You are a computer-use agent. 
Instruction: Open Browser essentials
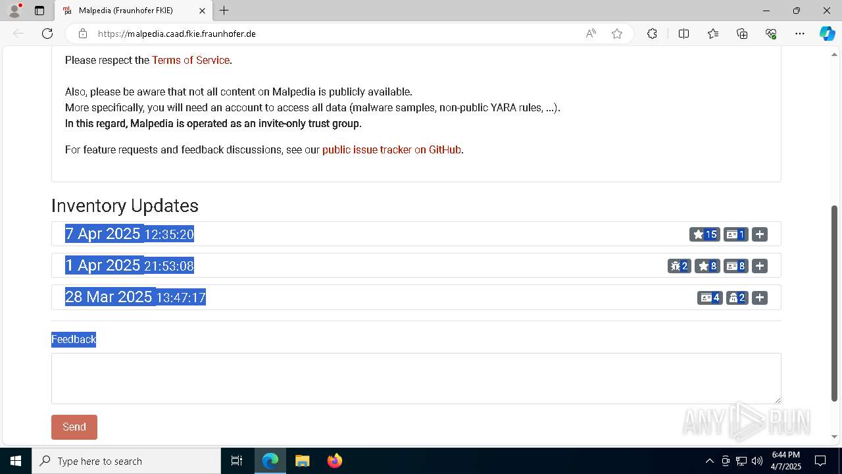coord(771,34)
